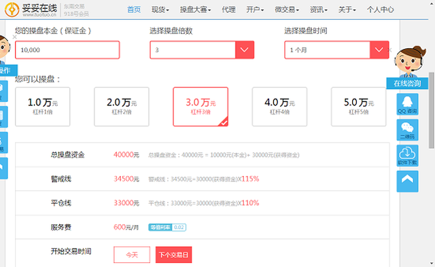Screen dimensions: 435x267
Task: Open the 现货 menu
Action: [160, 10]
